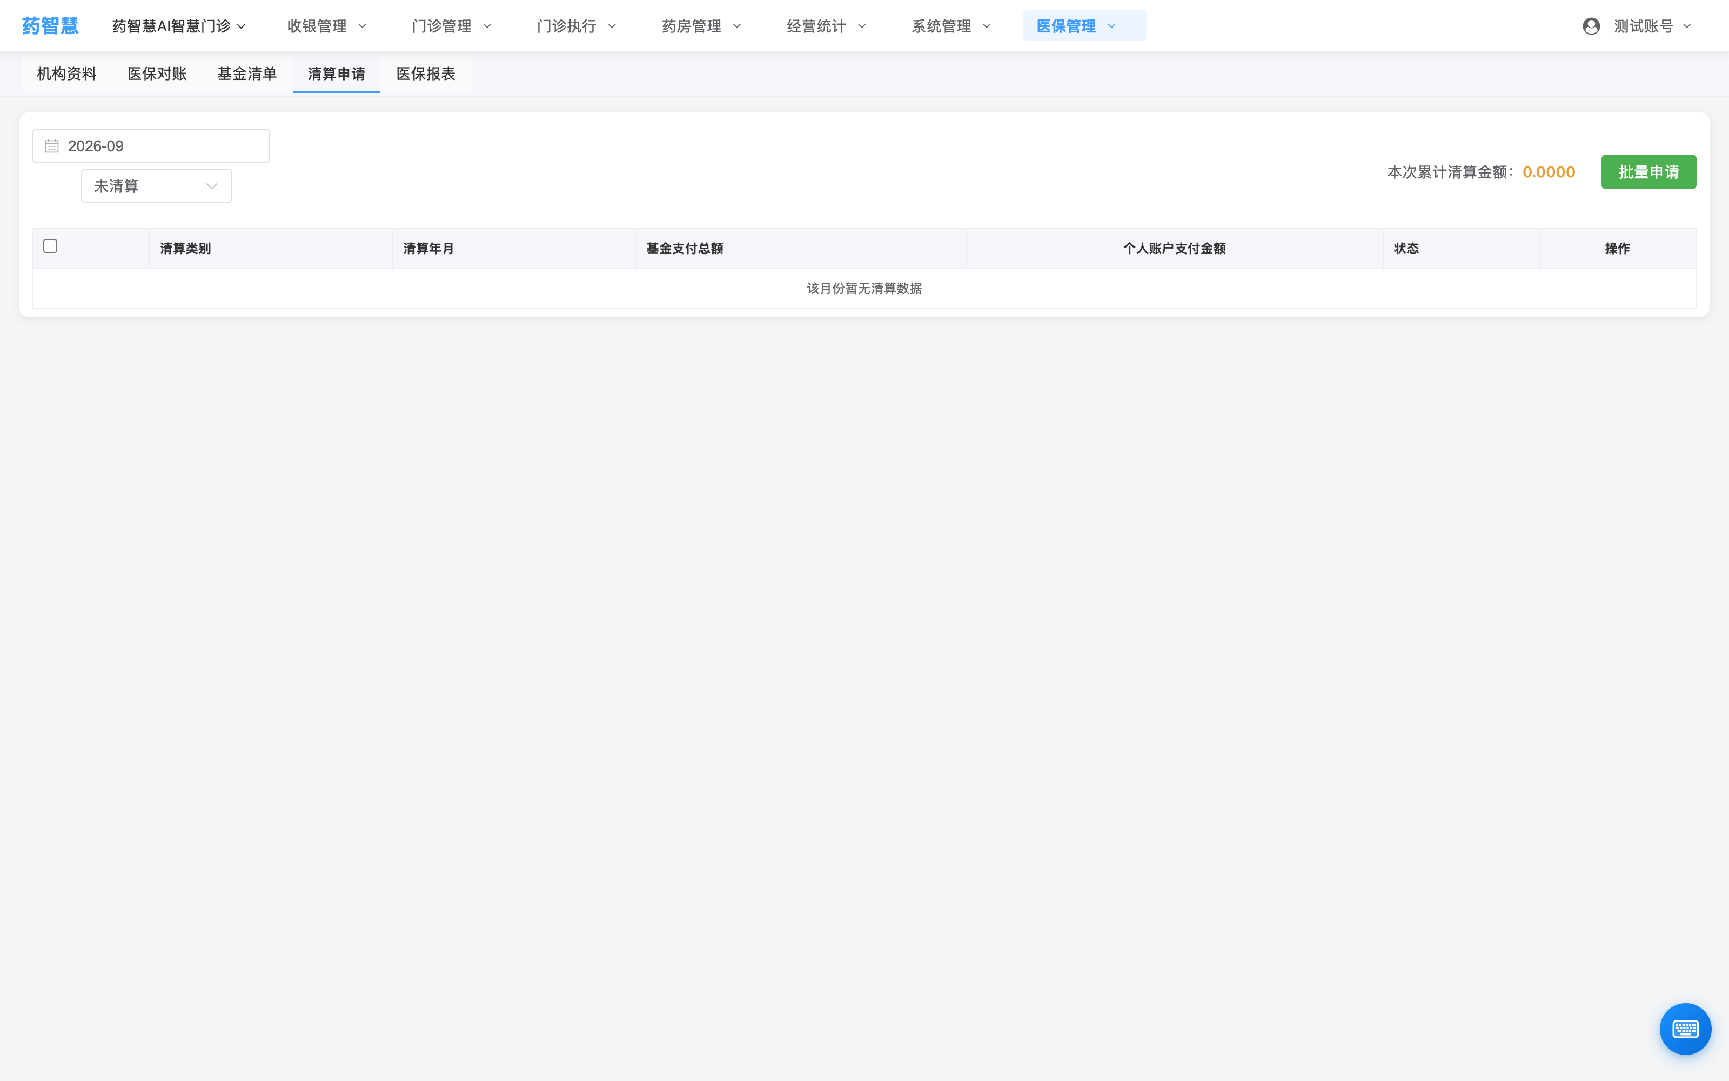Click the blue keyboard floating button
This screenshot has height=1081, width=1729.
click(x=1685, y=1028)
